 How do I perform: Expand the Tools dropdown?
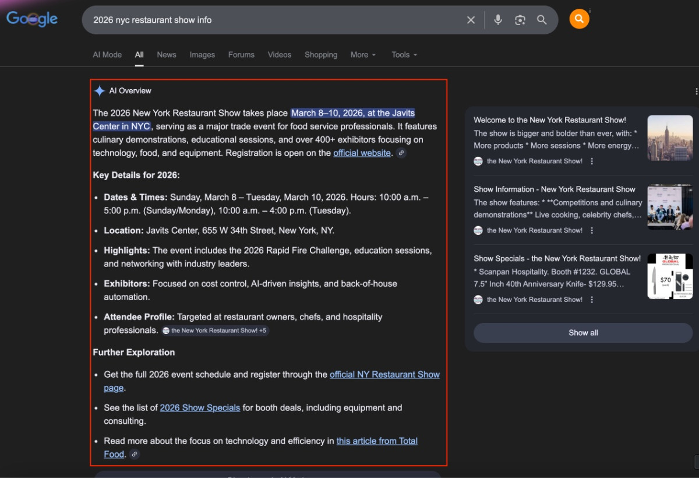pos(404,55)
